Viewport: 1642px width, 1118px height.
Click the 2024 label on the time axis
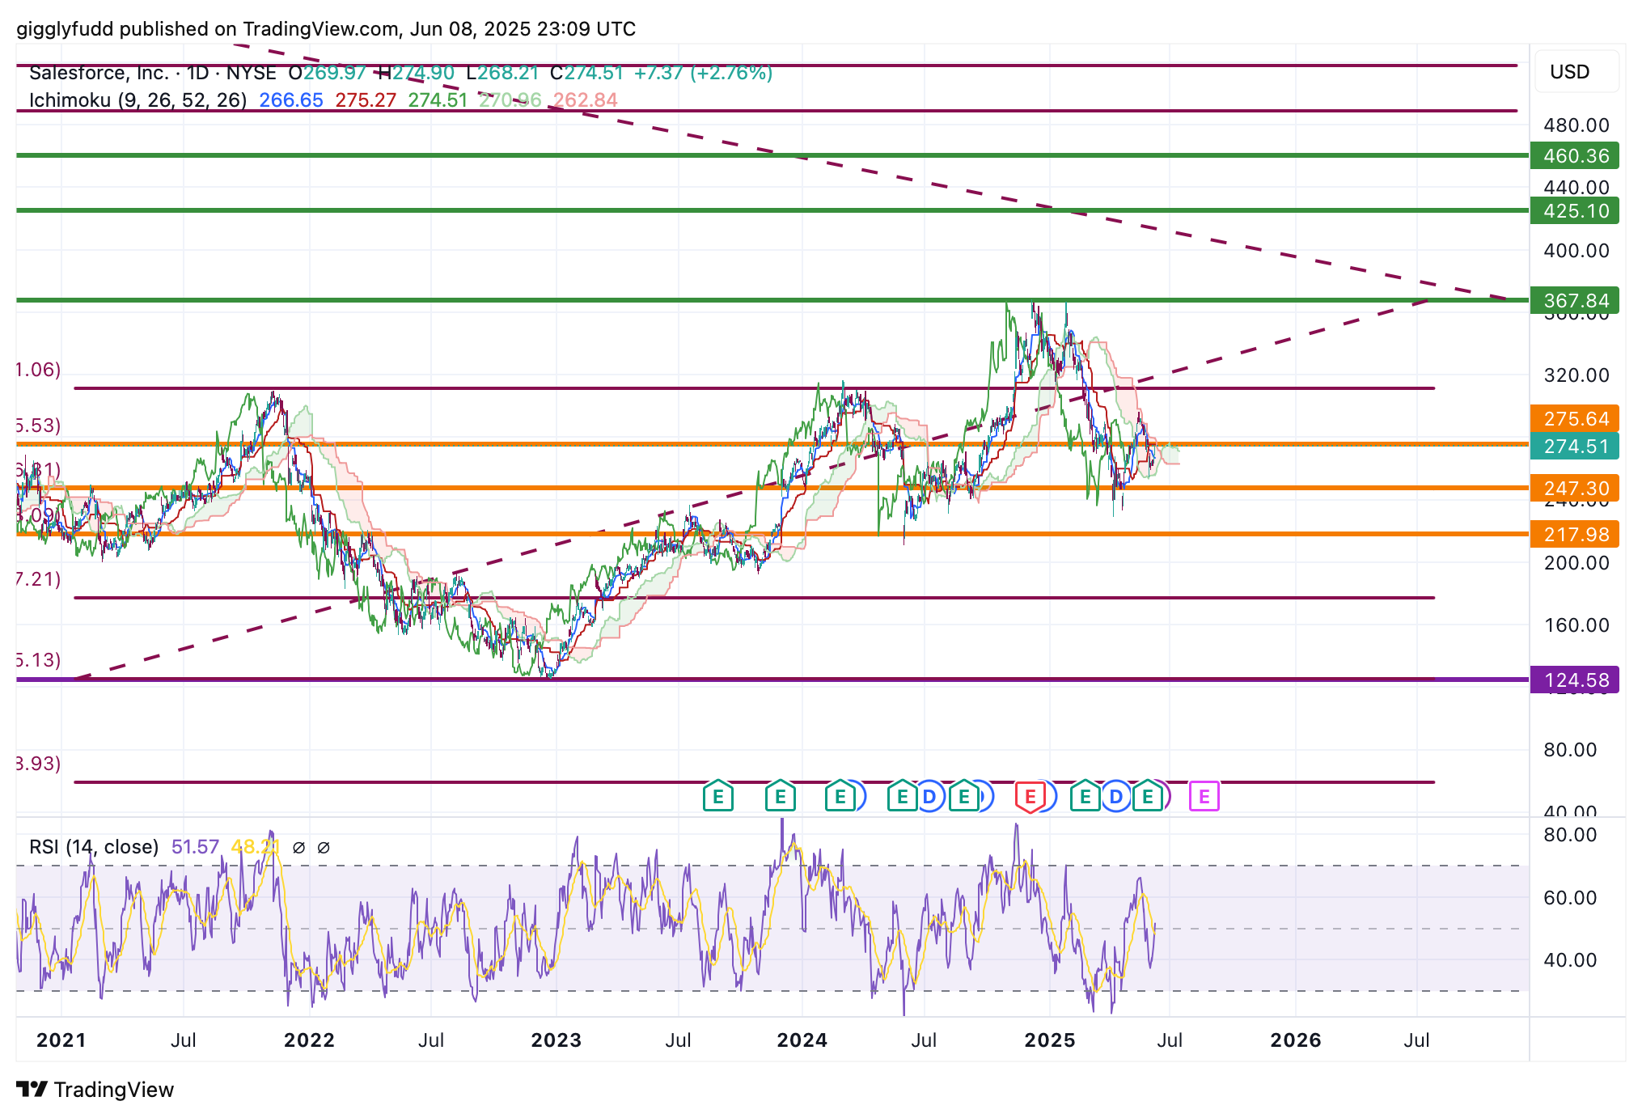pyautogui.click(x=802, y=1040)
